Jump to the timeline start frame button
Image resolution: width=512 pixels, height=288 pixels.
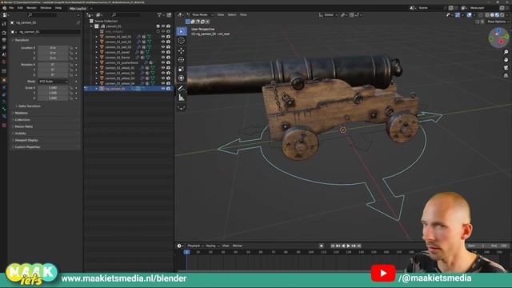[333, 246]
